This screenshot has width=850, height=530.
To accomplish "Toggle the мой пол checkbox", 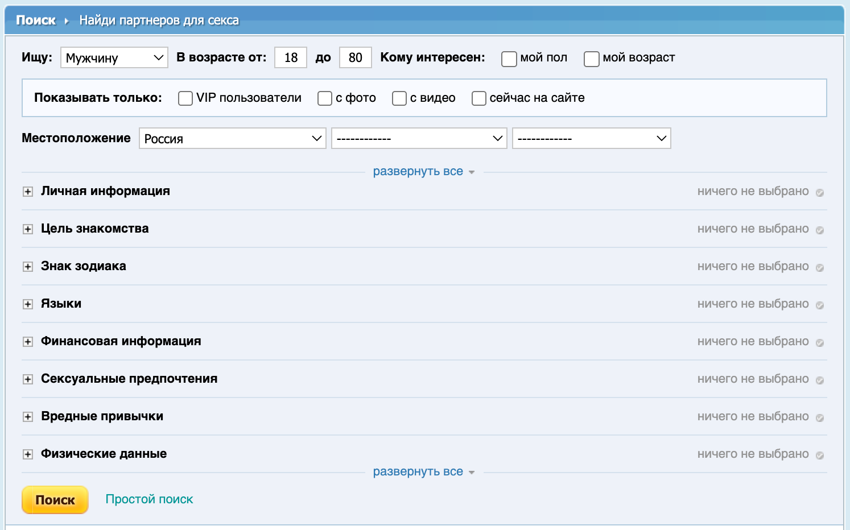I will click(509, 59).
